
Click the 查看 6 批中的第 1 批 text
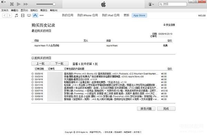pos(85,64)
